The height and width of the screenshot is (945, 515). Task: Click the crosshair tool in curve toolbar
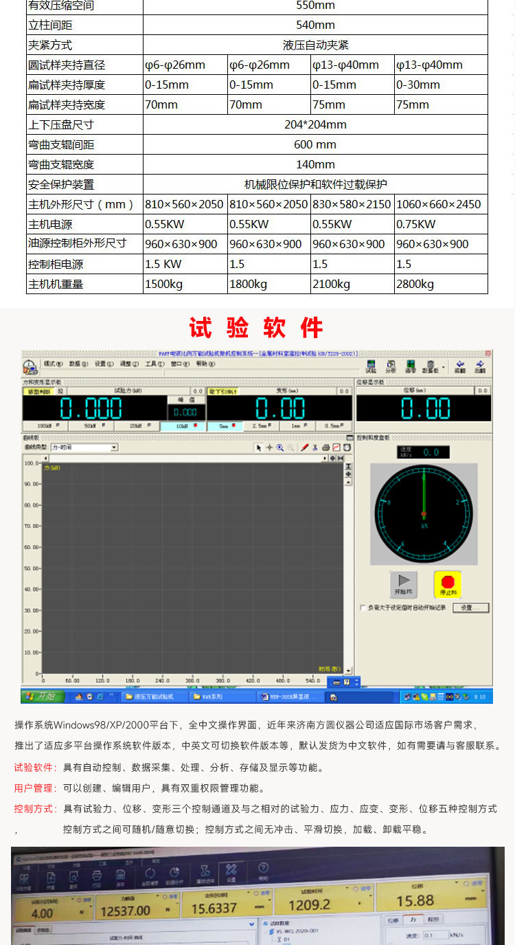269,447
